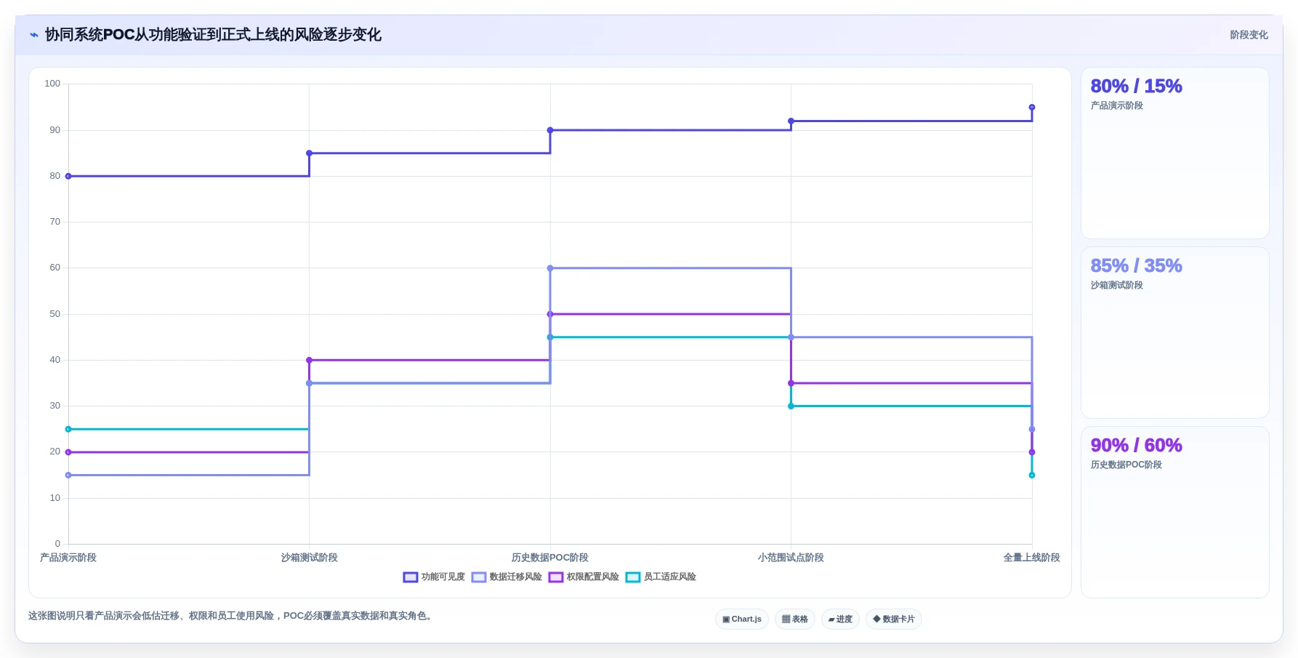This screenshot has width=1298, height=658.
Task: Click 功能可见度 point at 全量上线阶段 (95)
Action: tap(1032, 108)
